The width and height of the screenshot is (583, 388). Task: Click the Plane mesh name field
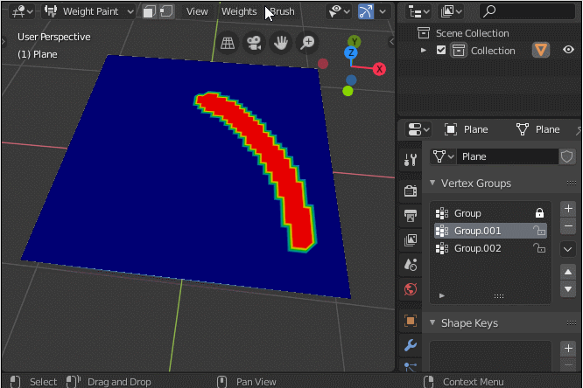(x=508, y=156)
